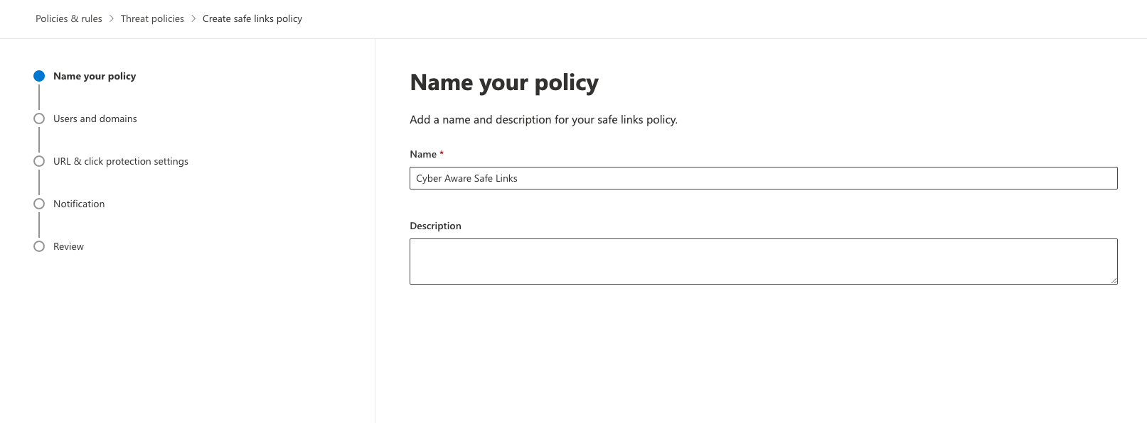Select Create safe links policy breadcrumb
Image resolution: width=1147 pixels, height=423 pixels.
point(252,18)
